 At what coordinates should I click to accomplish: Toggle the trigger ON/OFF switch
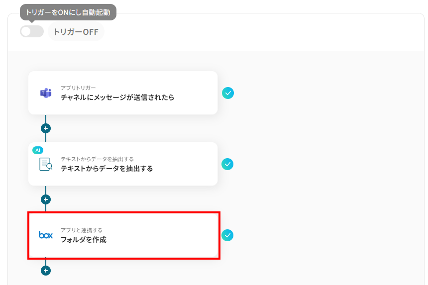pyautogui.click(x=31, y=32)
